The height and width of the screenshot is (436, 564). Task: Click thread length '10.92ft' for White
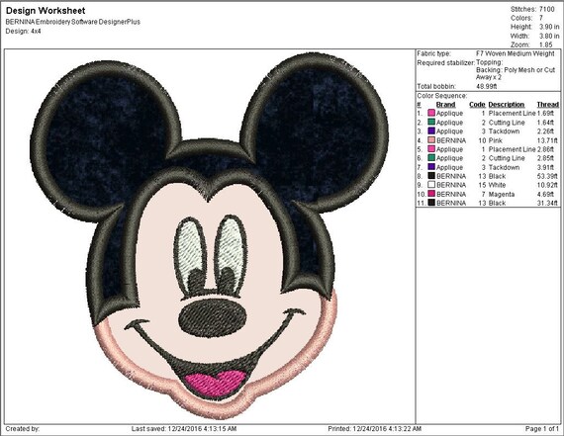547,185
